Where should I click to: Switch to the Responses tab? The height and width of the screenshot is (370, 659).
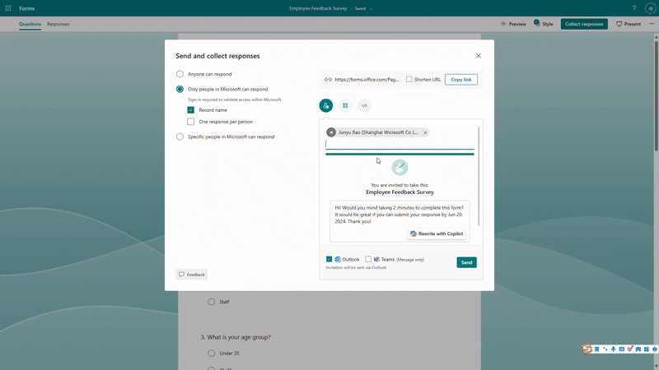58,24
